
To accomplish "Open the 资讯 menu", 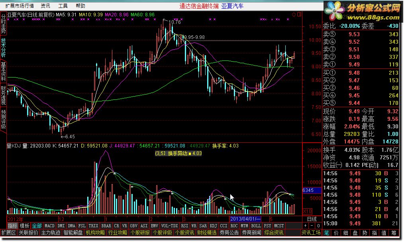I will coord(45,6).
